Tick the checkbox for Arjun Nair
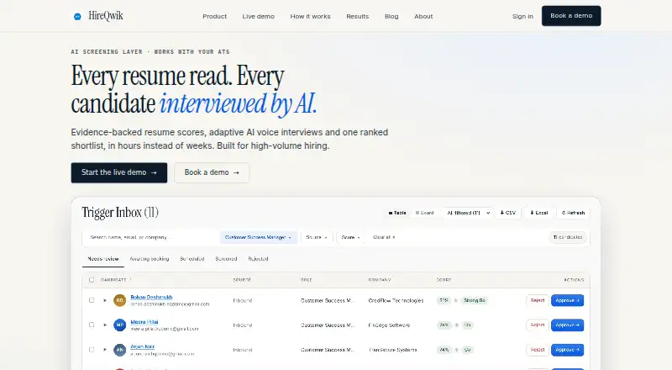 coord(92,349)
